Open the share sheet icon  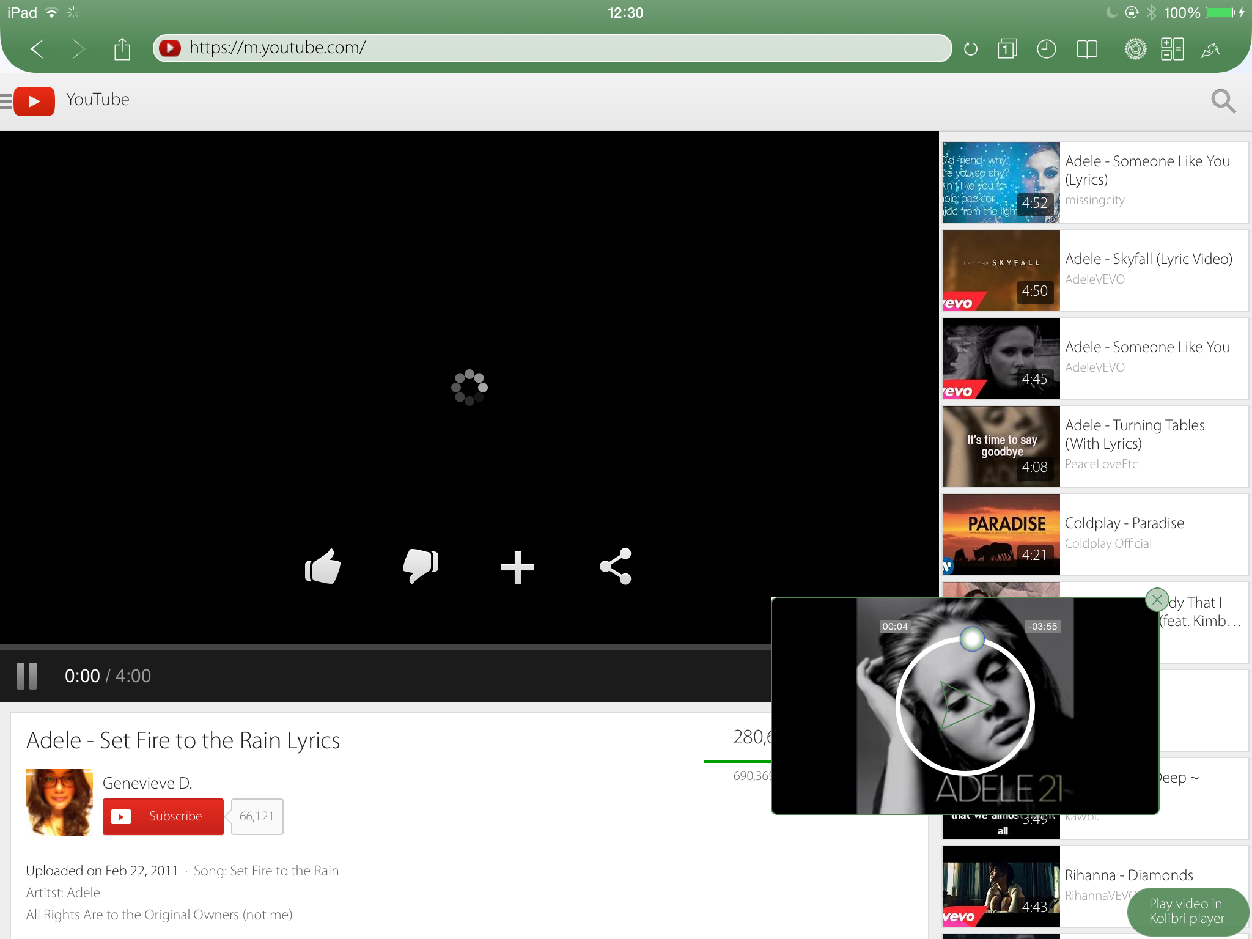coord(122,49)
